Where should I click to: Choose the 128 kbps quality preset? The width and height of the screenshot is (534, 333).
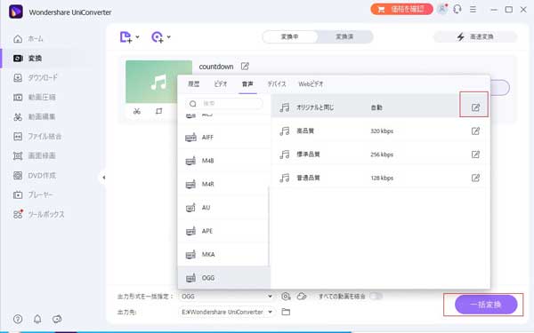pyautogui.click(x=380, y=178)
